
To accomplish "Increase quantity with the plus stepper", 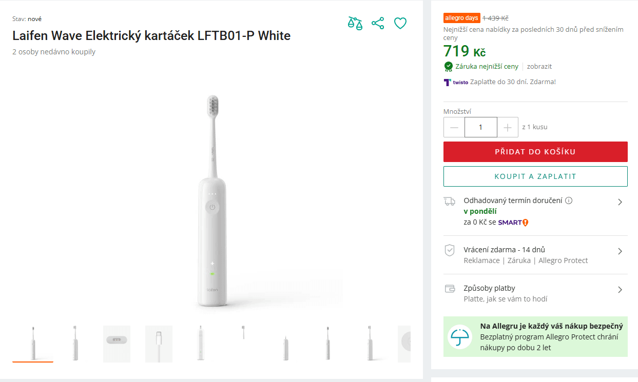I will pyautogui.click(x=507, y=127).
